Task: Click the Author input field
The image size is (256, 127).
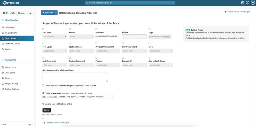Action: [x=134, y=36]
